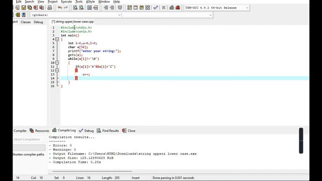Screen dimensions: 322x181
Task: Click the Insert snippet icon in second toolbar row
Action: 18,15
